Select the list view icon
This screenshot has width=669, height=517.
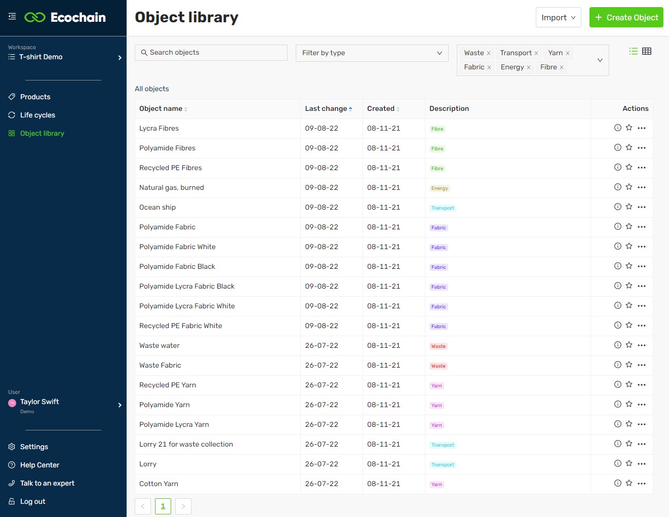(633, 51)
